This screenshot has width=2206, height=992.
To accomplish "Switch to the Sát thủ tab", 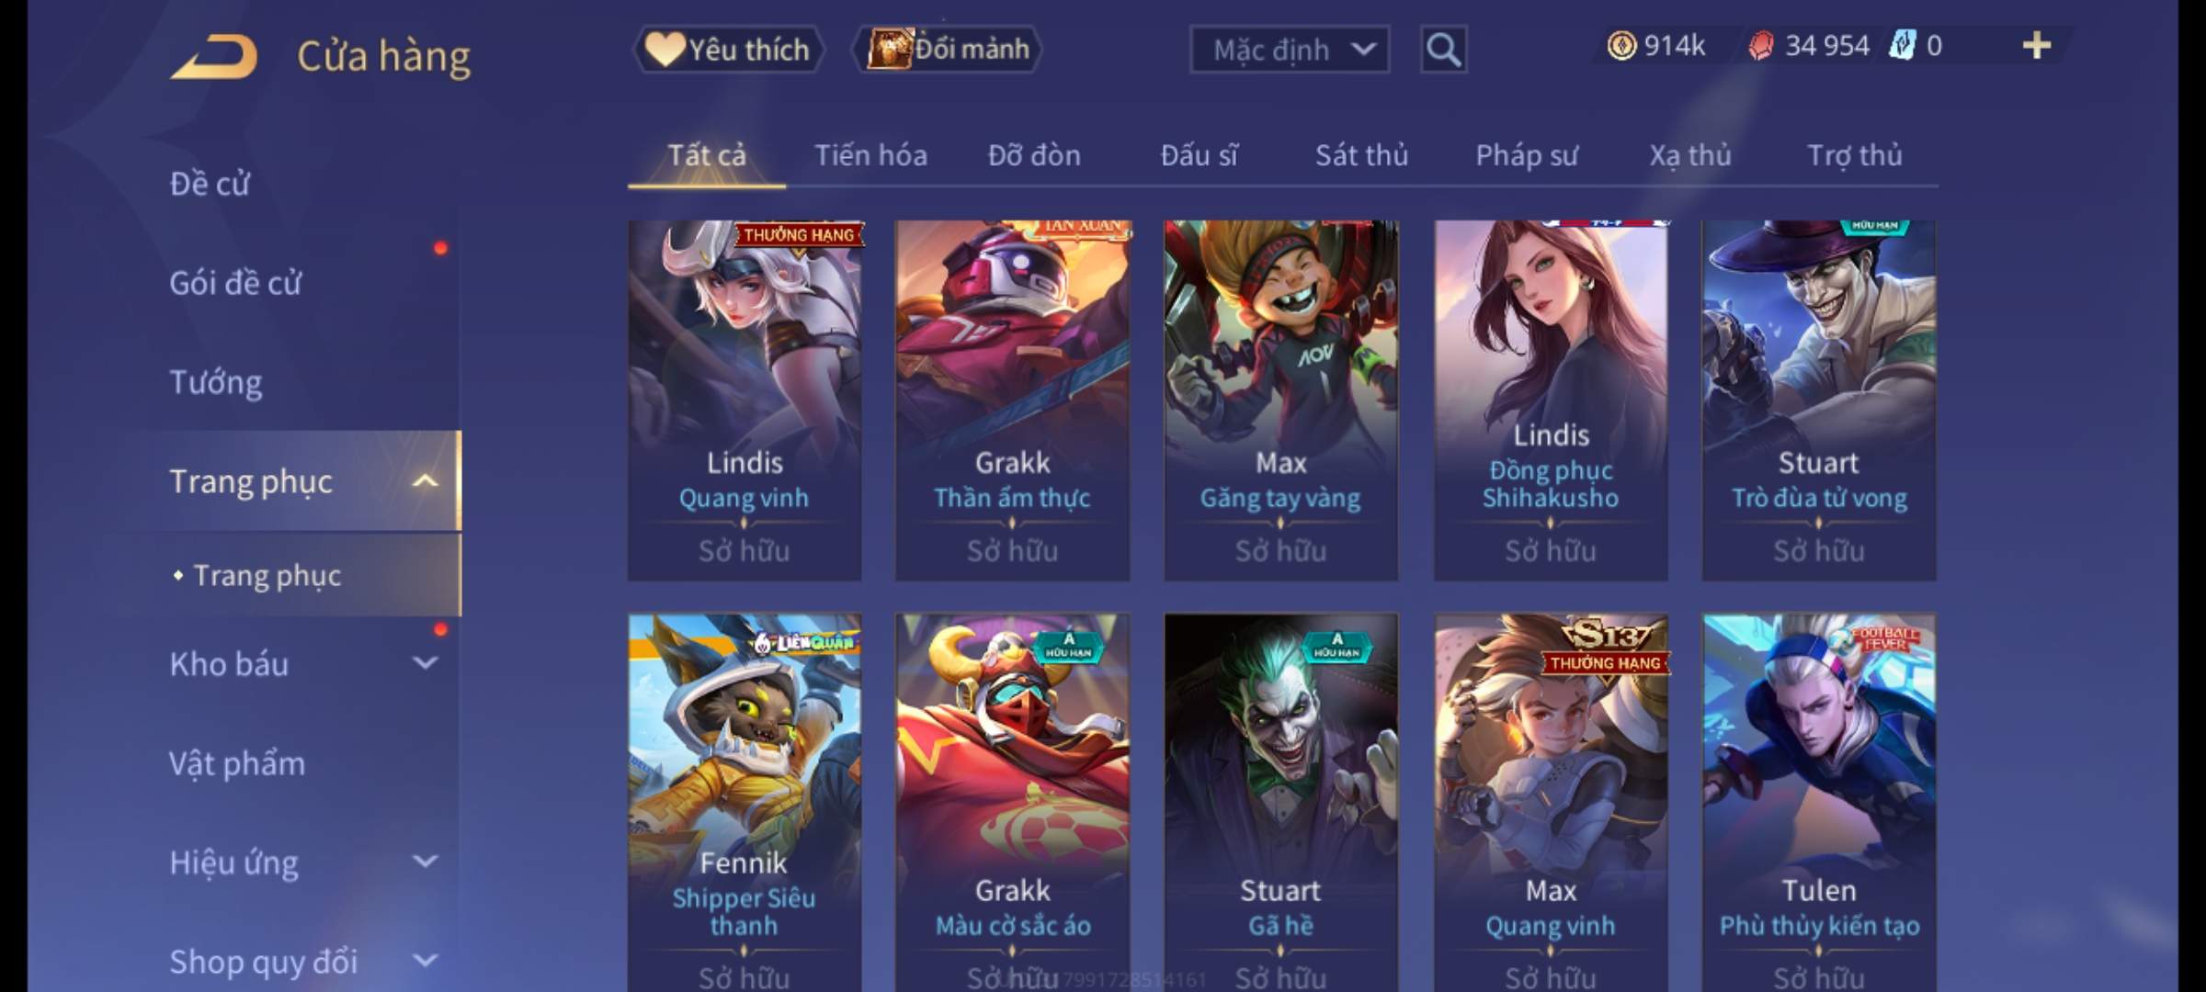I will tap(1361, 155).
